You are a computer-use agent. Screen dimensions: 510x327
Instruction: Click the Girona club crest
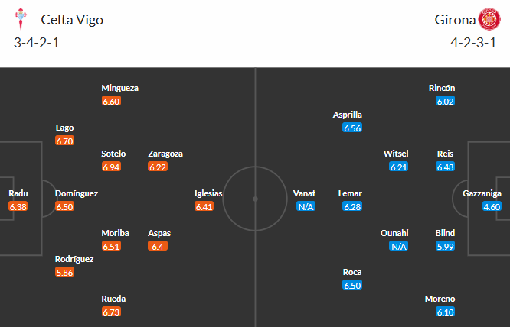click(x=489, y=19)
